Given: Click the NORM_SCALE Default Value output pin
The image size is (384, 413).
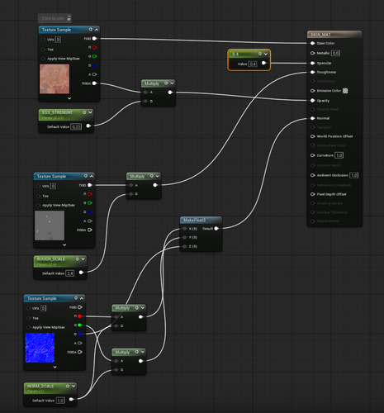Looking at the screenshot, I should pos(71,399).
